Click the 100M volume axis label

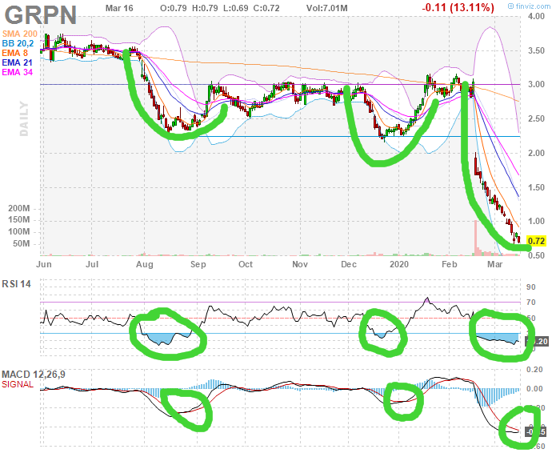point(19,232)
